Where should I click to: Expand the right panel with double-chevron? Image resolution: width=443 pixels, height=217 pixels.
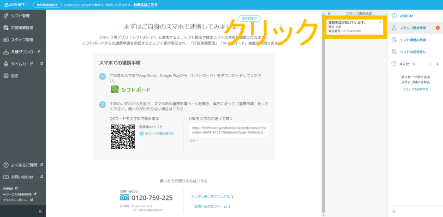coord(394,211)
